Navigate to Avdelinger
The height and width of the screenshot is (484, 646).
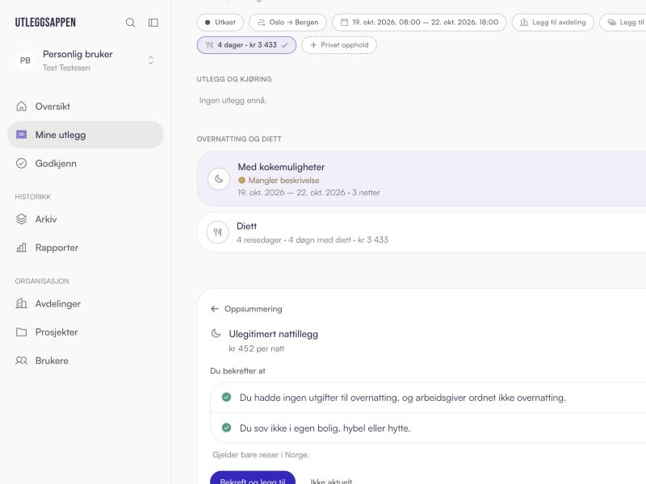86,304
